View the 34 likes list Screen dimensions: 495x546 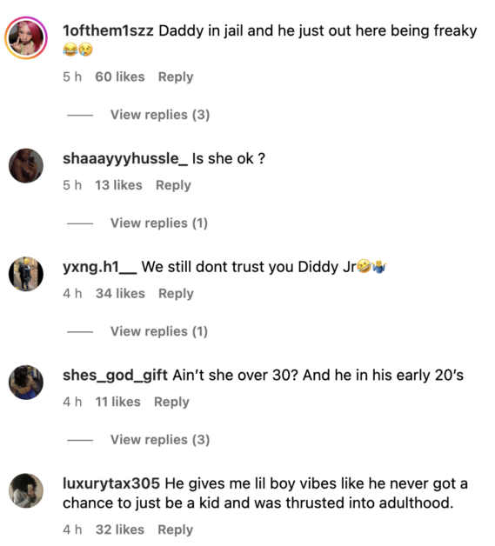[x=120, y=294]
